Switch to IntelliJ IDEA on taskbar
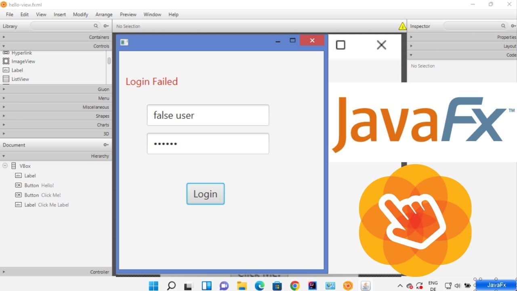This screenshot has width=517, height=291. 312,286
